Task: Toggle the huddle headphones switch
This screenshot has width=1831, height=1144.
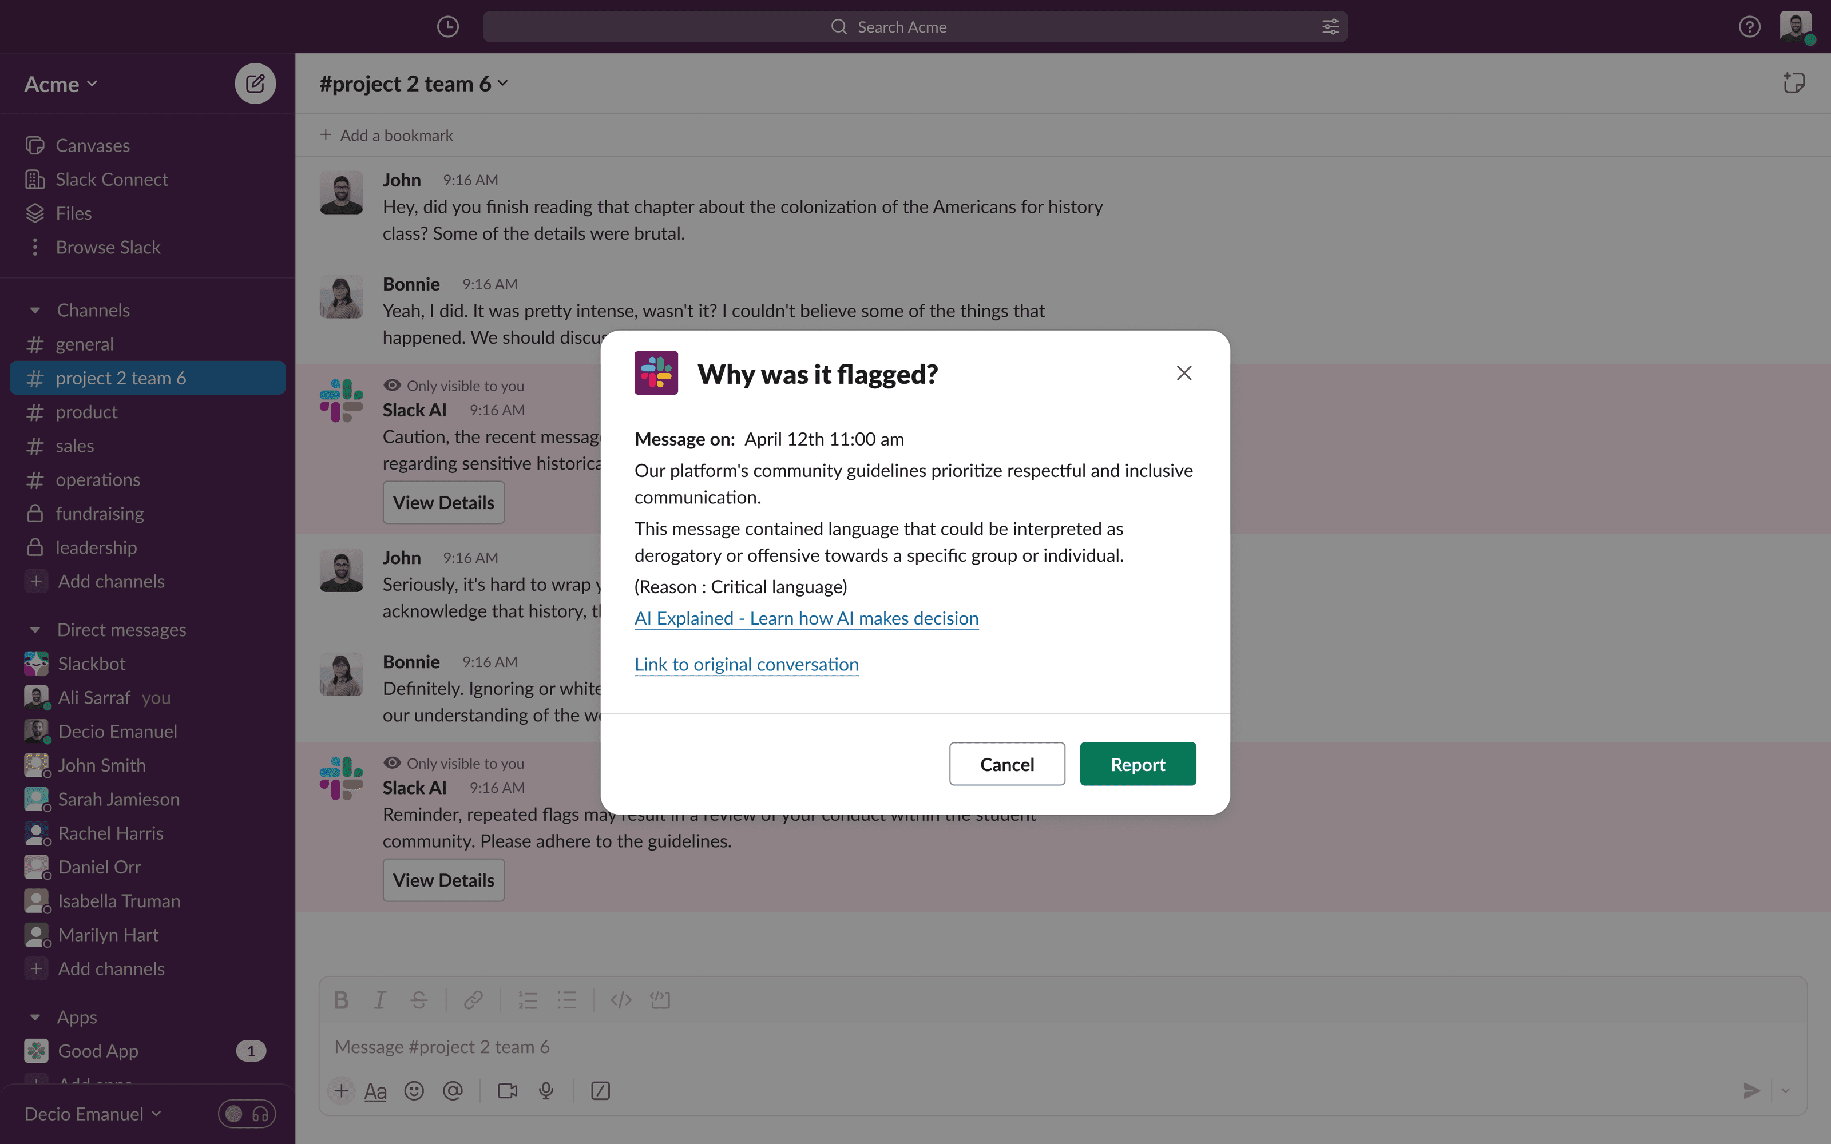Action: click(247, 1114)
